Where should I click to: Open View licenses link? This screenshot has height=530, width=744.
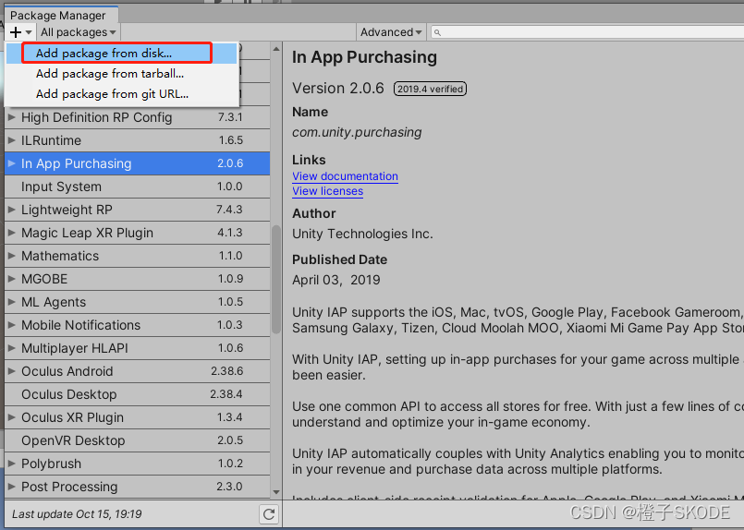pos(327,191)
